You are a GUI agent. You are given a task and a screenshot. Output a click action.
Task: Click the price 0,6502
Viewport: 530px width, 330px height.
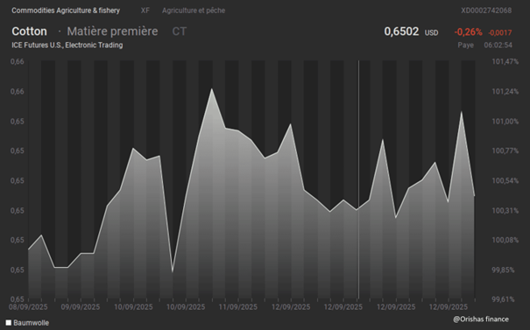pos(401,32)
